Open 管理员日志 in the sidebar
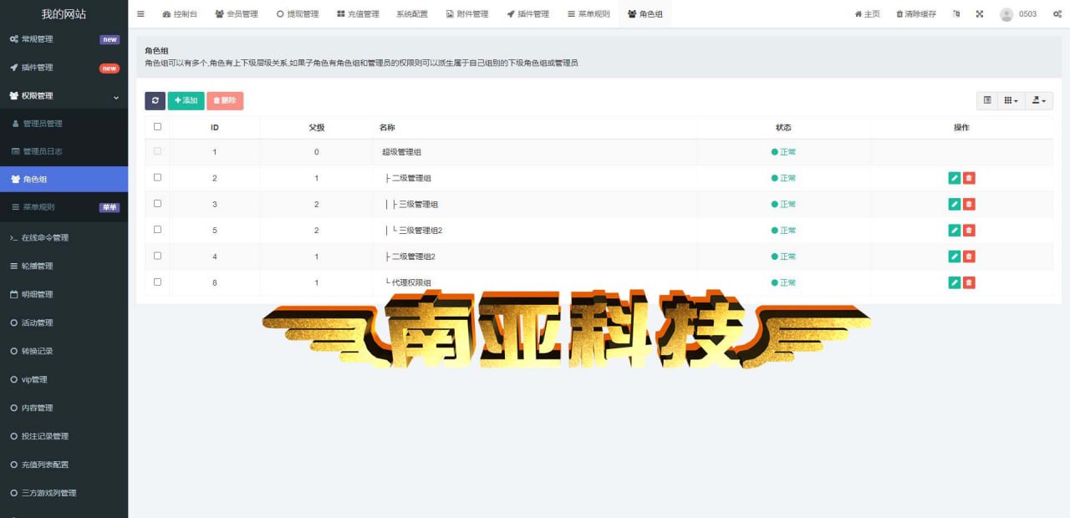 click(42, 151)
